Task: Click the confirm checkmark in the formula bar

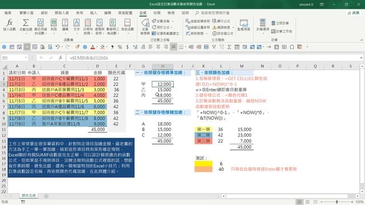Action: pos(51,58)
